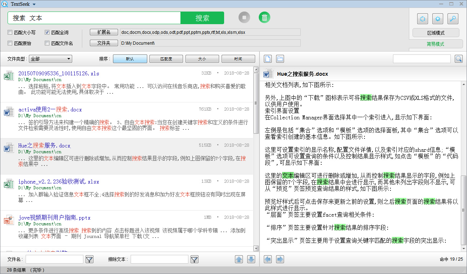
Task: Click the 扩展名 button
Action: pos(104,32)
